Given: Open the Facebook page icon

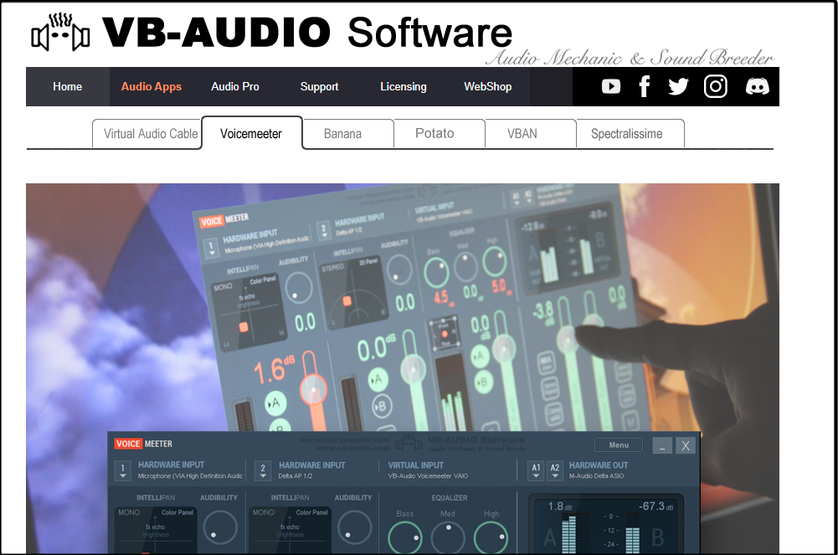Looking at the screenshot, I should pyautogui.click(x=645, y=86).
